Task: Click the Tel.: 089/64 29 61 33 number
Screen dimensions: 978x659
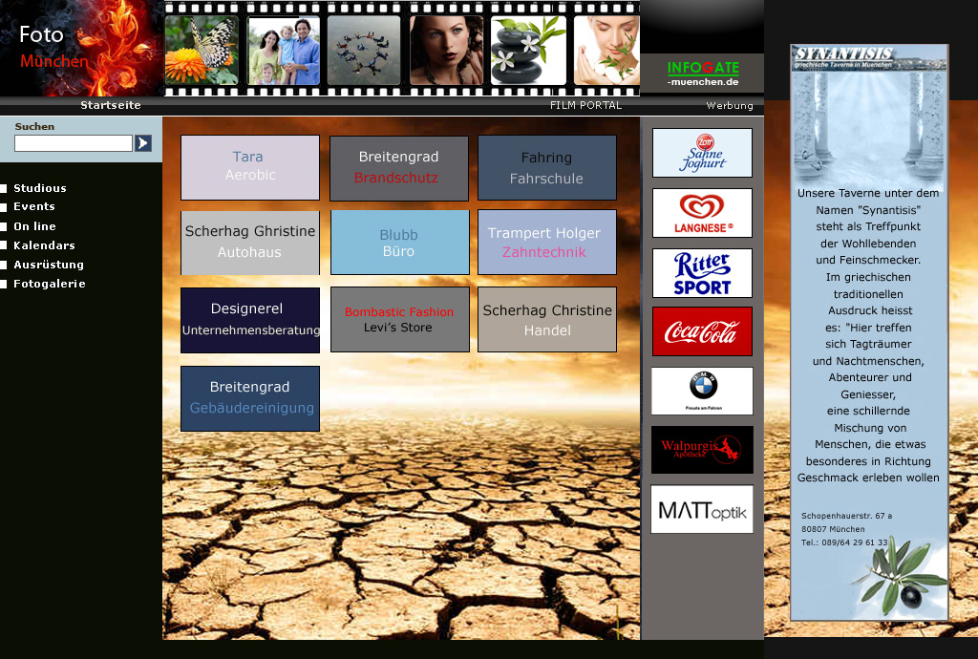Action: pos(844,542)
